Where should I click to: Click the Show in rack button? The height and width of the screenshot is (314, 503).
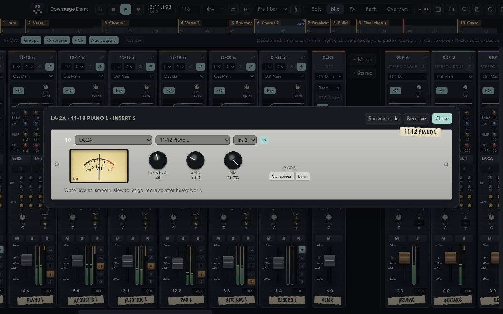pyautogui.click(x=383, y=118)
